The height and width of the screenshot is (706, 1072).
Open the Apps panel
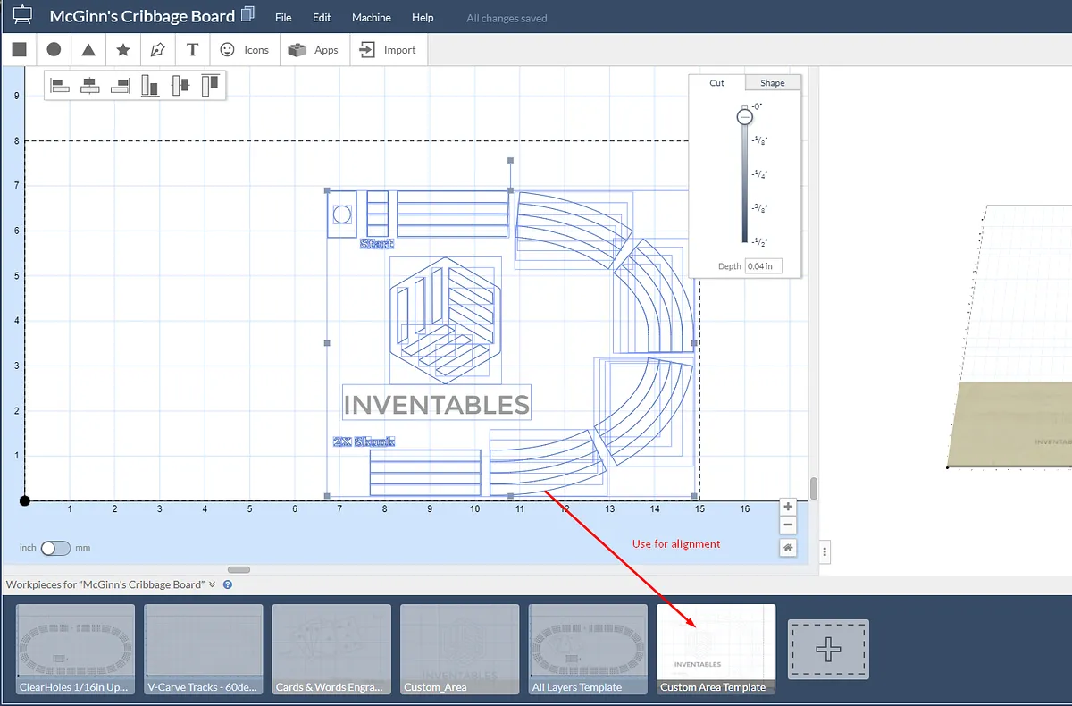[314, 50]
